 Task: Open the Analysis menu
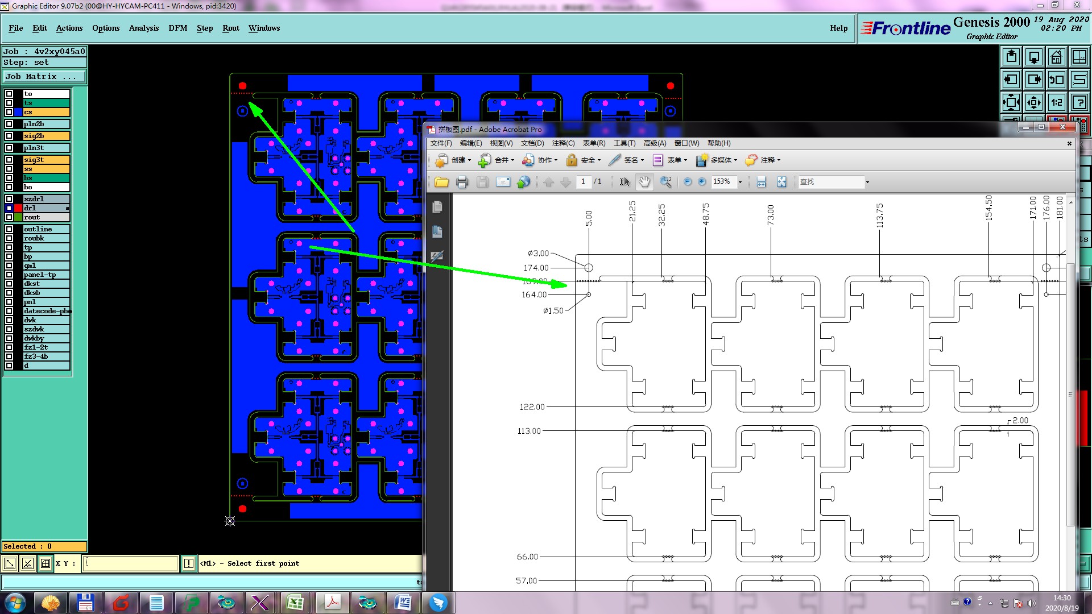(143, 28)
